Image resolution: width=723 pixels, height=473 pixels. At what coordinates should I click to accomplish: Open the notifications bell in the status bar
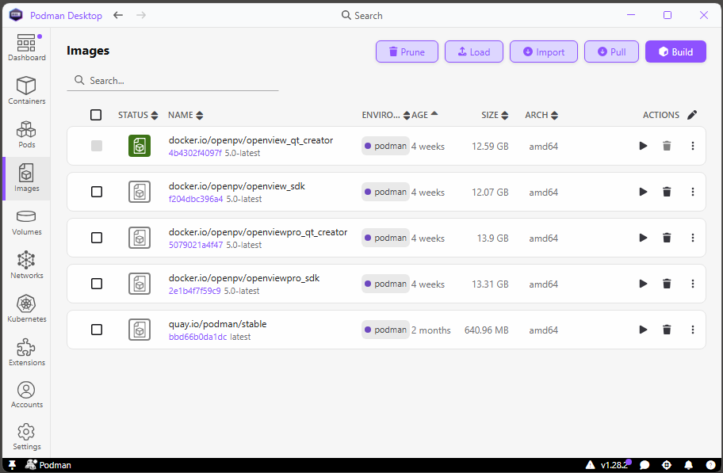pyautogui.click(x=688, y=465)
